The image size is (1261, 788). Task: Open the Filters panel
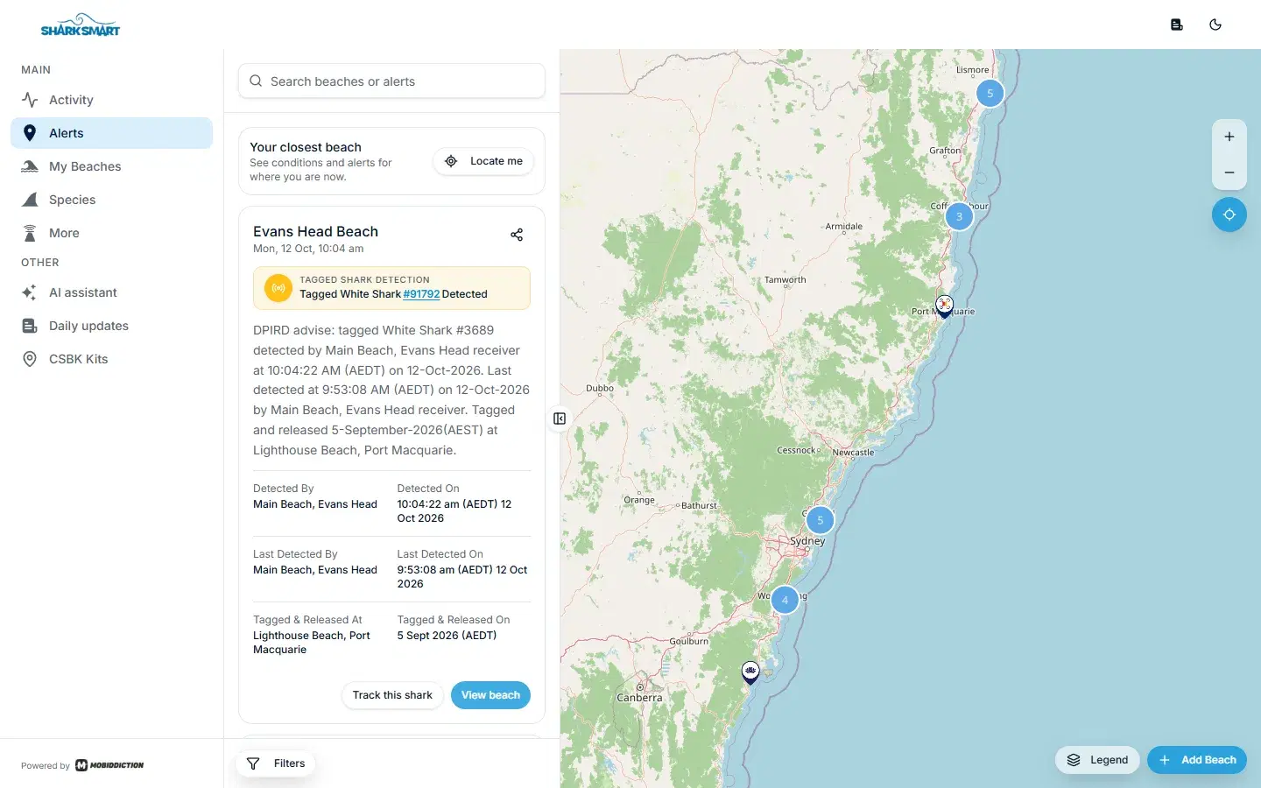pos(276,763)
